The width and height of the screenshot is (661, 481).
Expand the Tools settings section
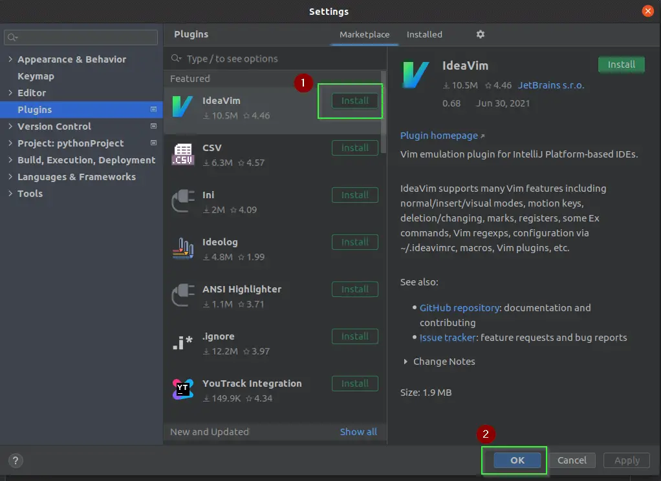(x=10, y=194)
